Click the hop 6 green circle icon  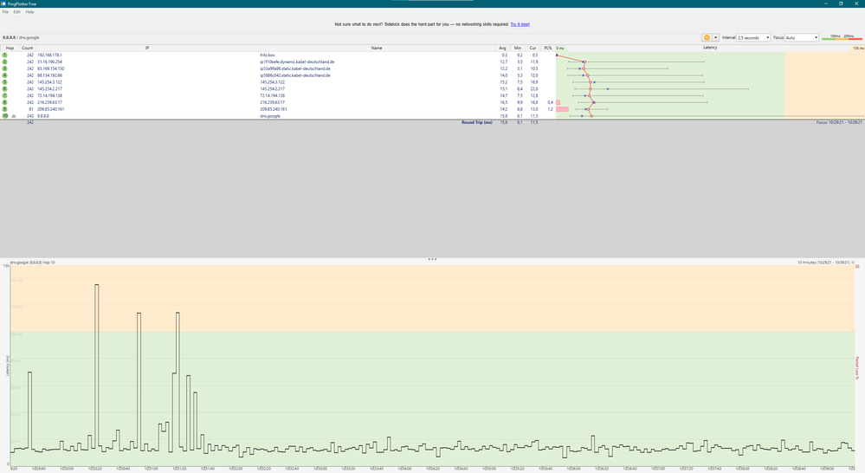pyautogui.click(x=5, y=89)
